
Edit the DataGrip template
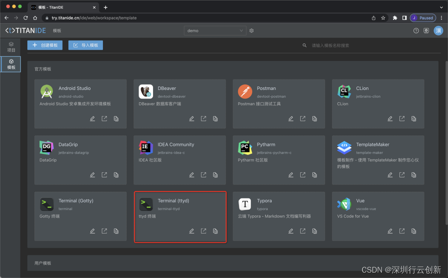click(x=92, y=175)
